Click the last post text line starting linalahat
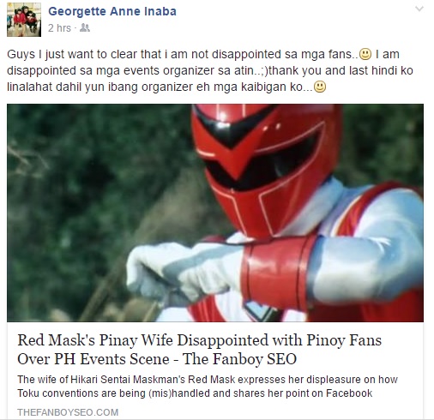 tap(166, 87)
